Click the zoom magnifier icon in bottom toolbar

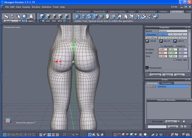(73, 135)
